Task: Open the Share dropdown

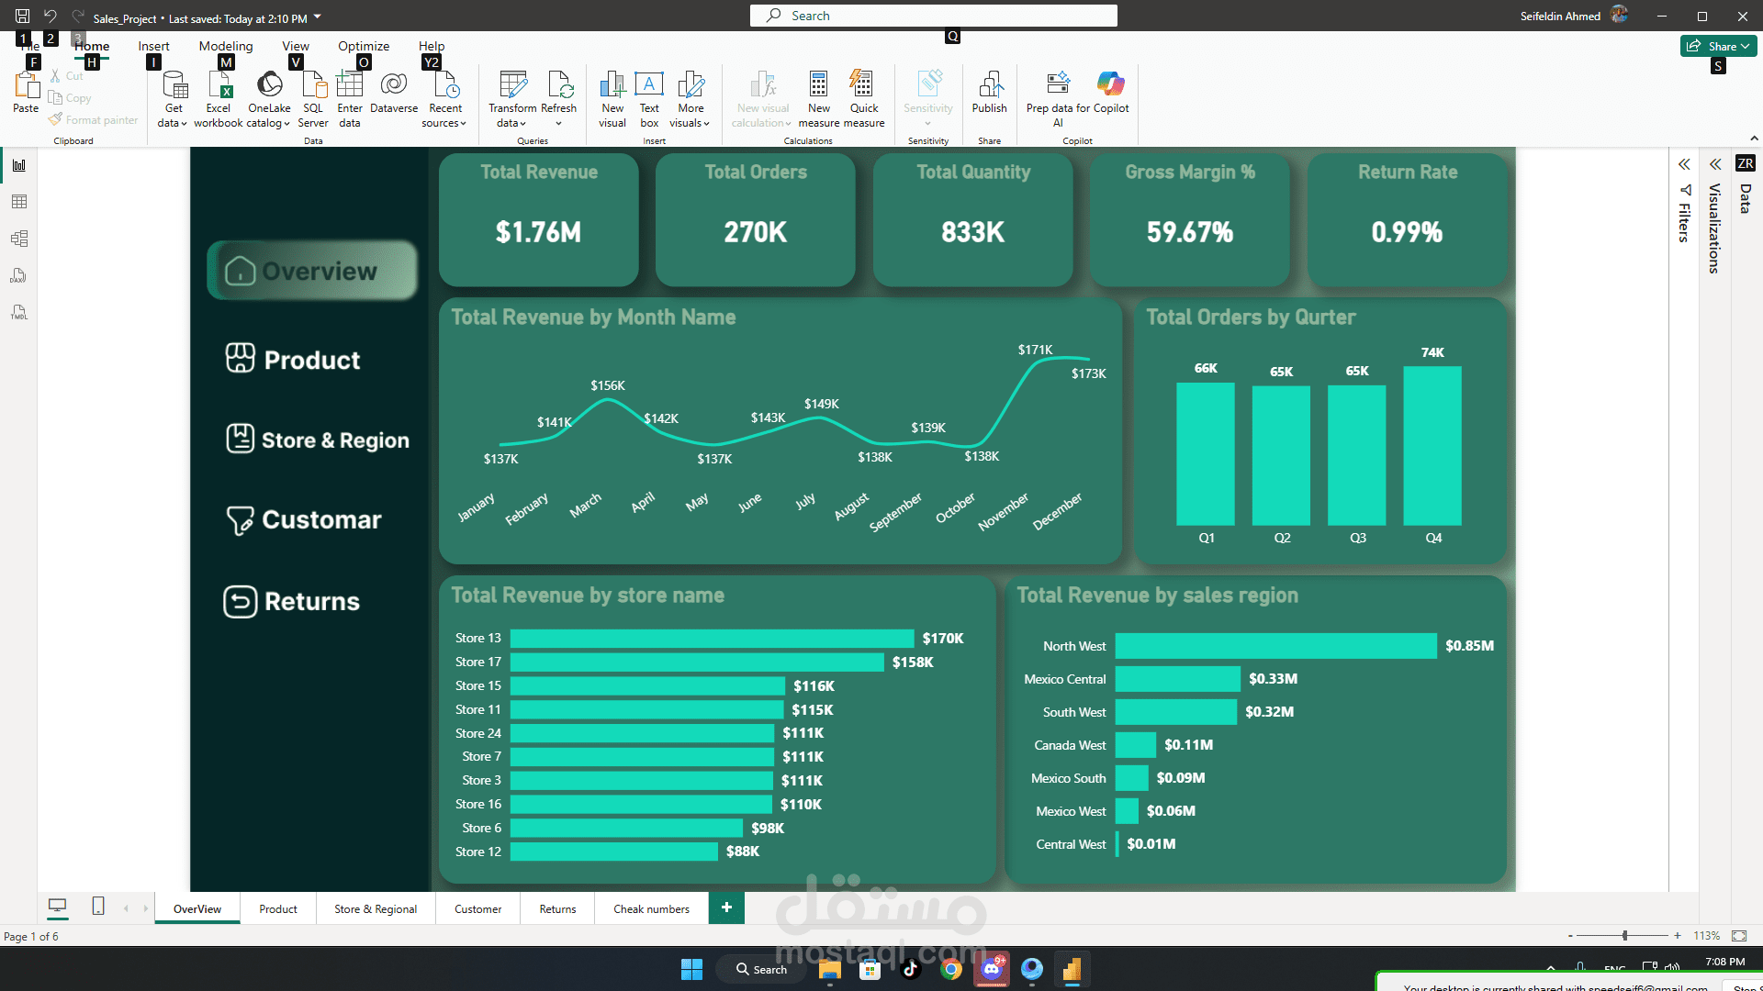Action: click(1719, 46)
